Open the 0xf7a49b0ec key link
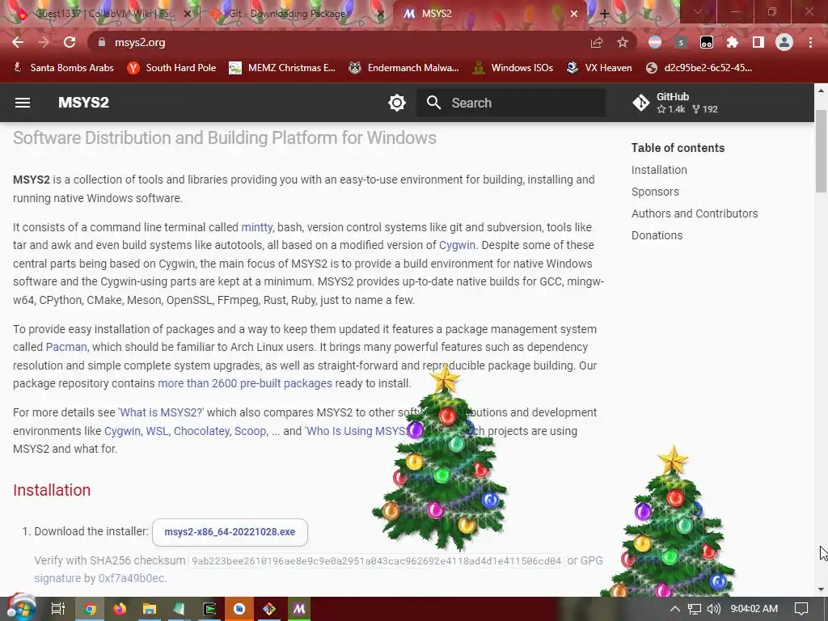This screenshot has height=621, width=828. point(132,579)
